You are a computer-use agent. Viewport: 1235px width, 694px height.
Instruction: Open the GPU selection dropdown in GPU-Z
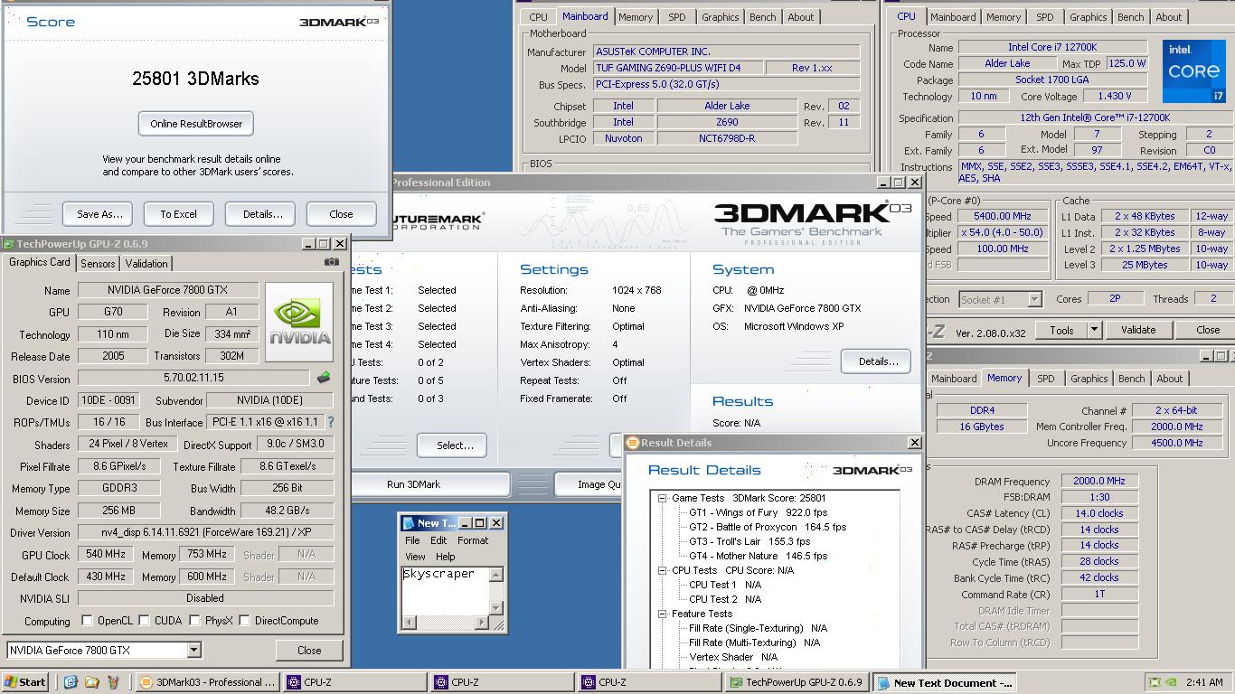(x=193, y=650)
